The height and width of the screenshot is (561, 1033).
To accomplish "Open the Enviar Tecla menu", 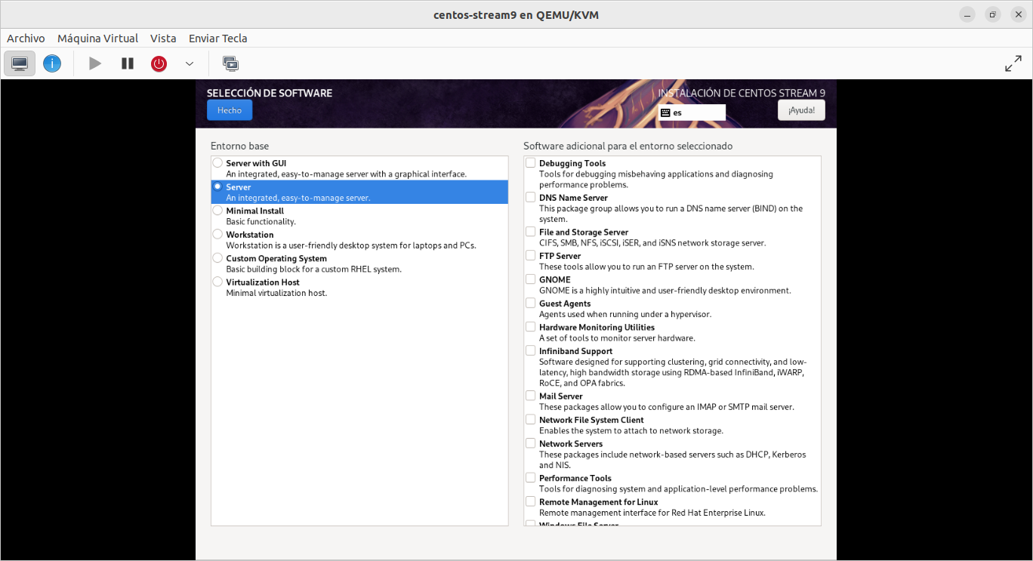I will tap(218, 38).
